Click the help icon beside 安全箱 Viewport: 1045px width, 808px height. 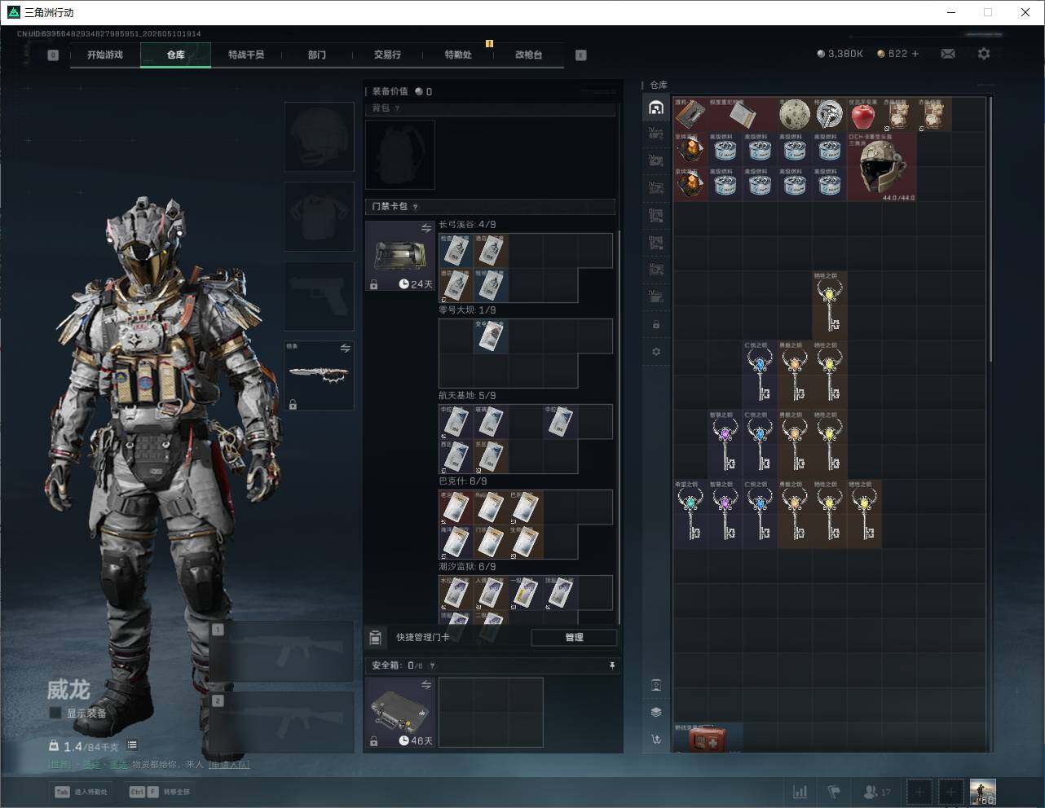[432, 665]
